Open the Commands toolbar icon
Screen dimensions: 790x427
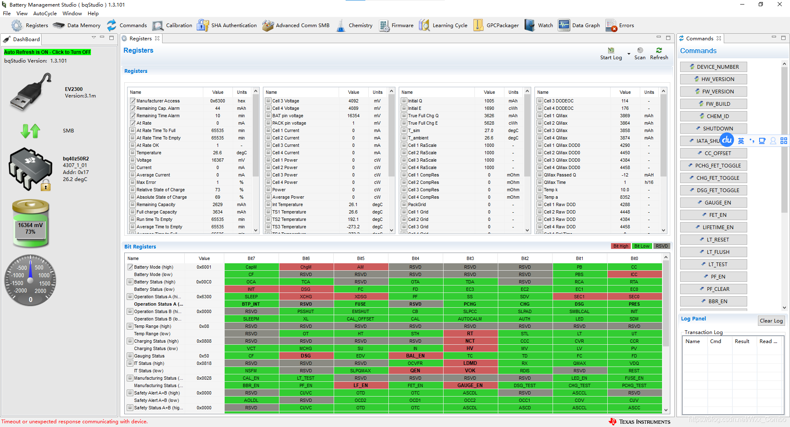pos(126,26)
